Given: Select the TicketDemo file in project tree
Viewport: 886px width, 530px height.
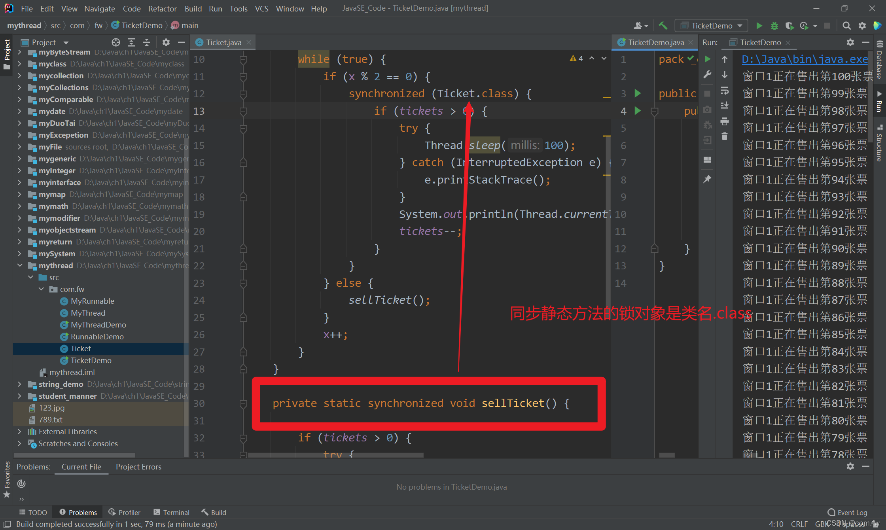Looking at the screenshot, I should pyautogui.click(x=91, y=360).
